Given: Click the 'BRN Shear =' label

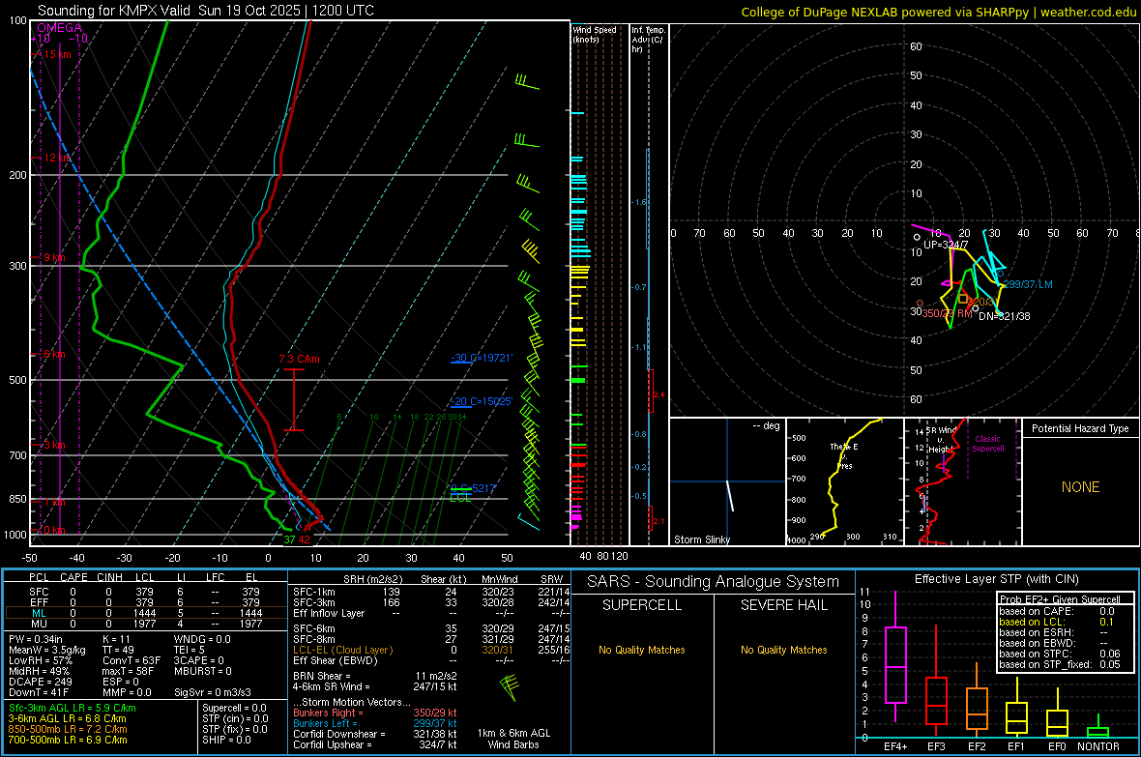Looking at the screenshot, I should 322,676.
